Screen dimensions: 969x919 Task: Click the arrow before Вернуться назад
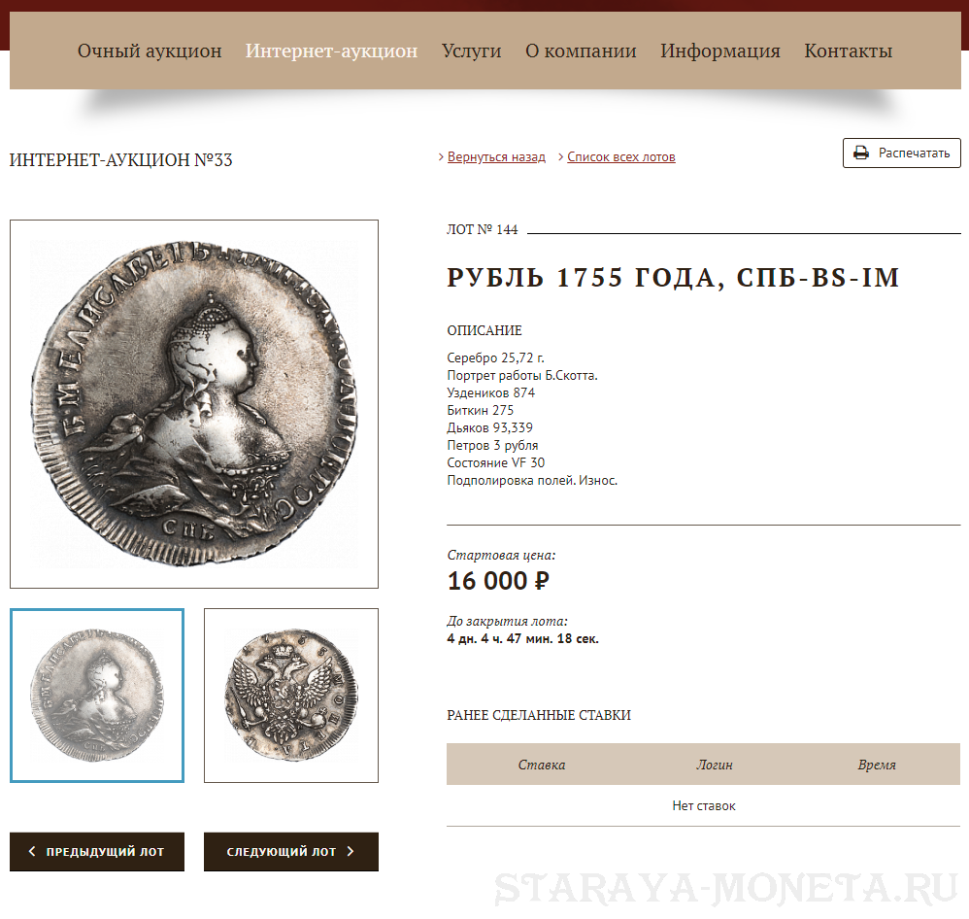click(441, 157)
